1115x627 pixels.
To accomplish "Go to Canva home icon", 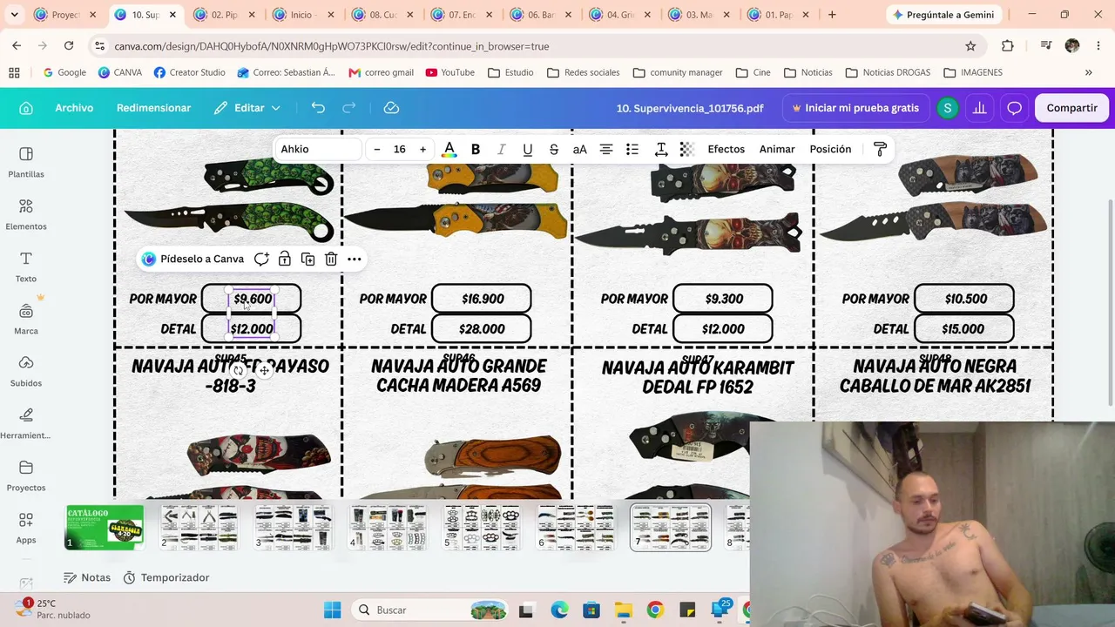I will pyautogui.click(x=26, y=108).
